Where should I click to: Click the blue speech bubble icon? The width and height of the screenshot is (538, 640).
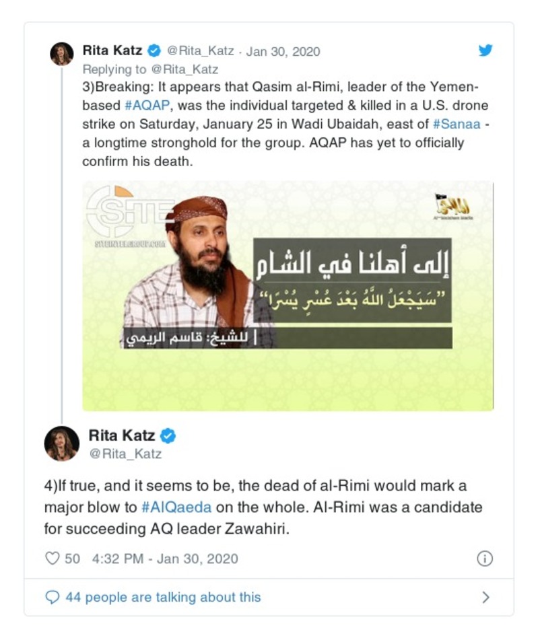coord(52,597)
